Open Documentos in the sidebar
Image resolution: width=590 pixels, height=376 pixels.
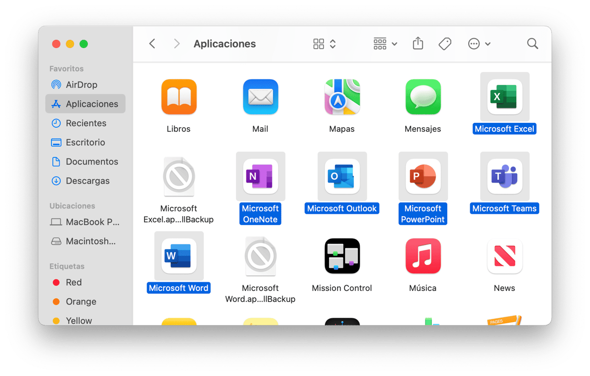[85, 162]
